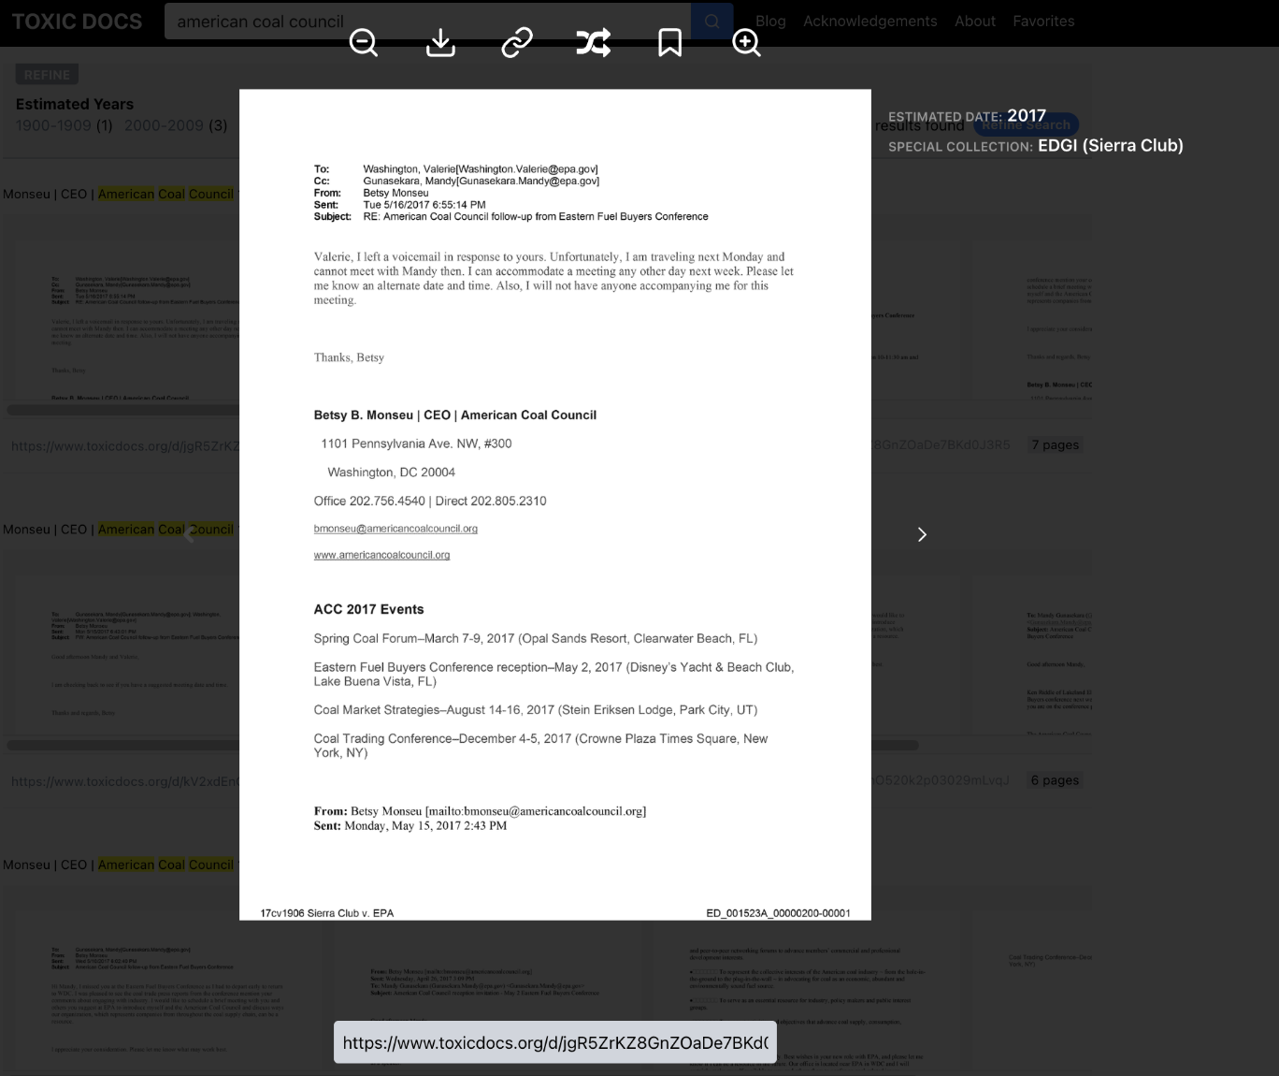Bookmark this document as a favorite
The height and width of the screenshot is (1076, 1279).
click(669, 42)
